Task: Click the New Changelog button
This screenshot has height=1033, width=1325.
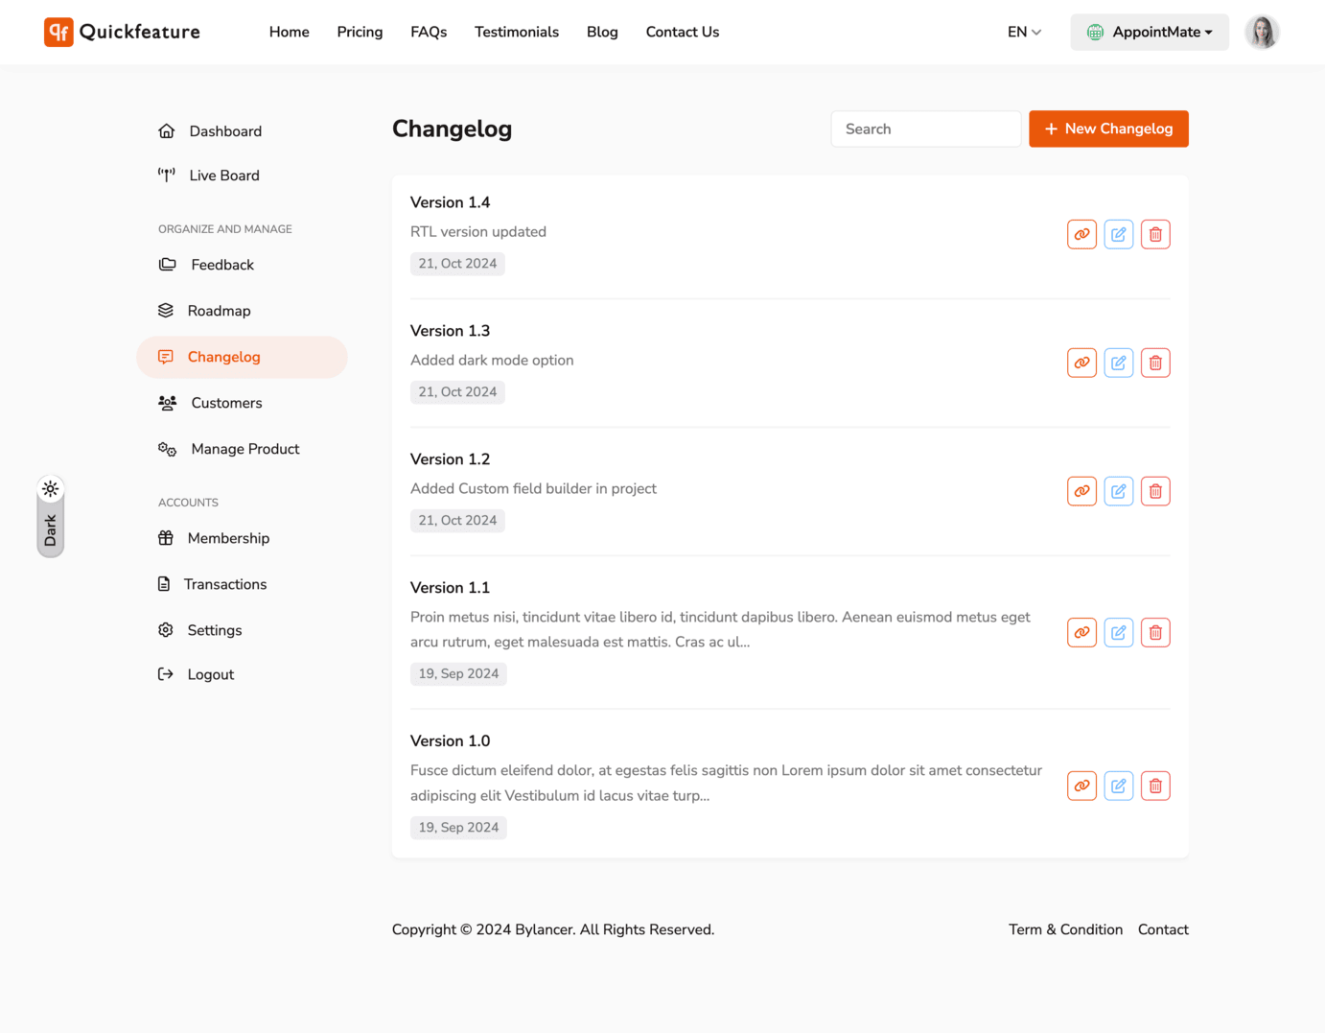Action: click(x=1108, y=129)
